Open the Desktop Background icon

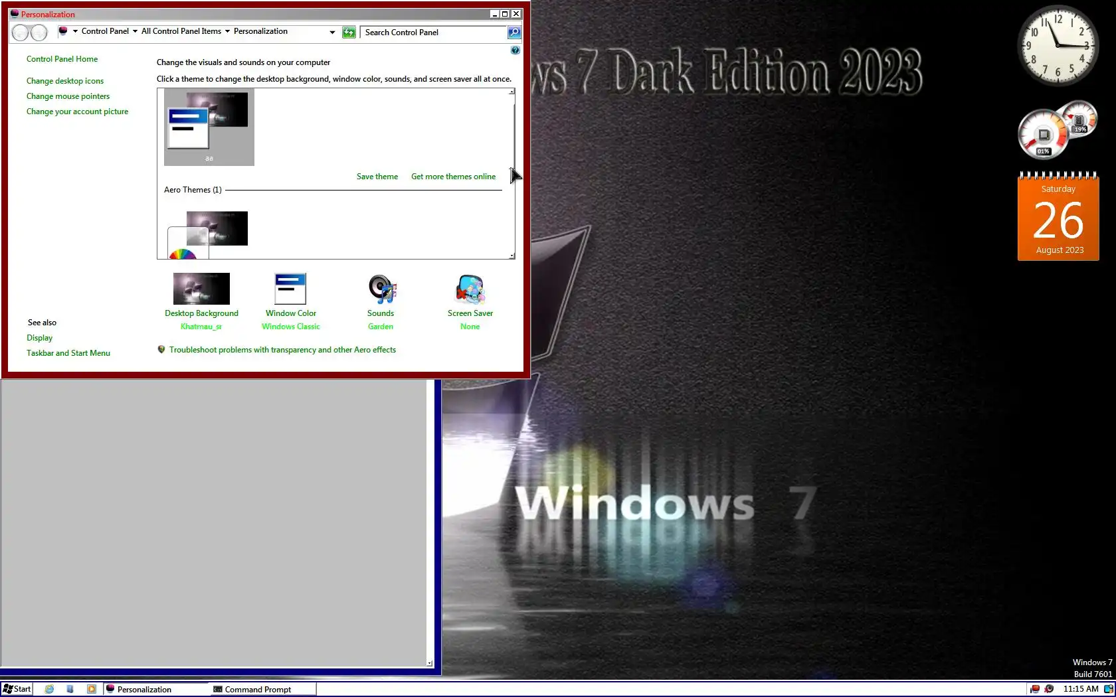pyautogui.click(x=201, y=289)
